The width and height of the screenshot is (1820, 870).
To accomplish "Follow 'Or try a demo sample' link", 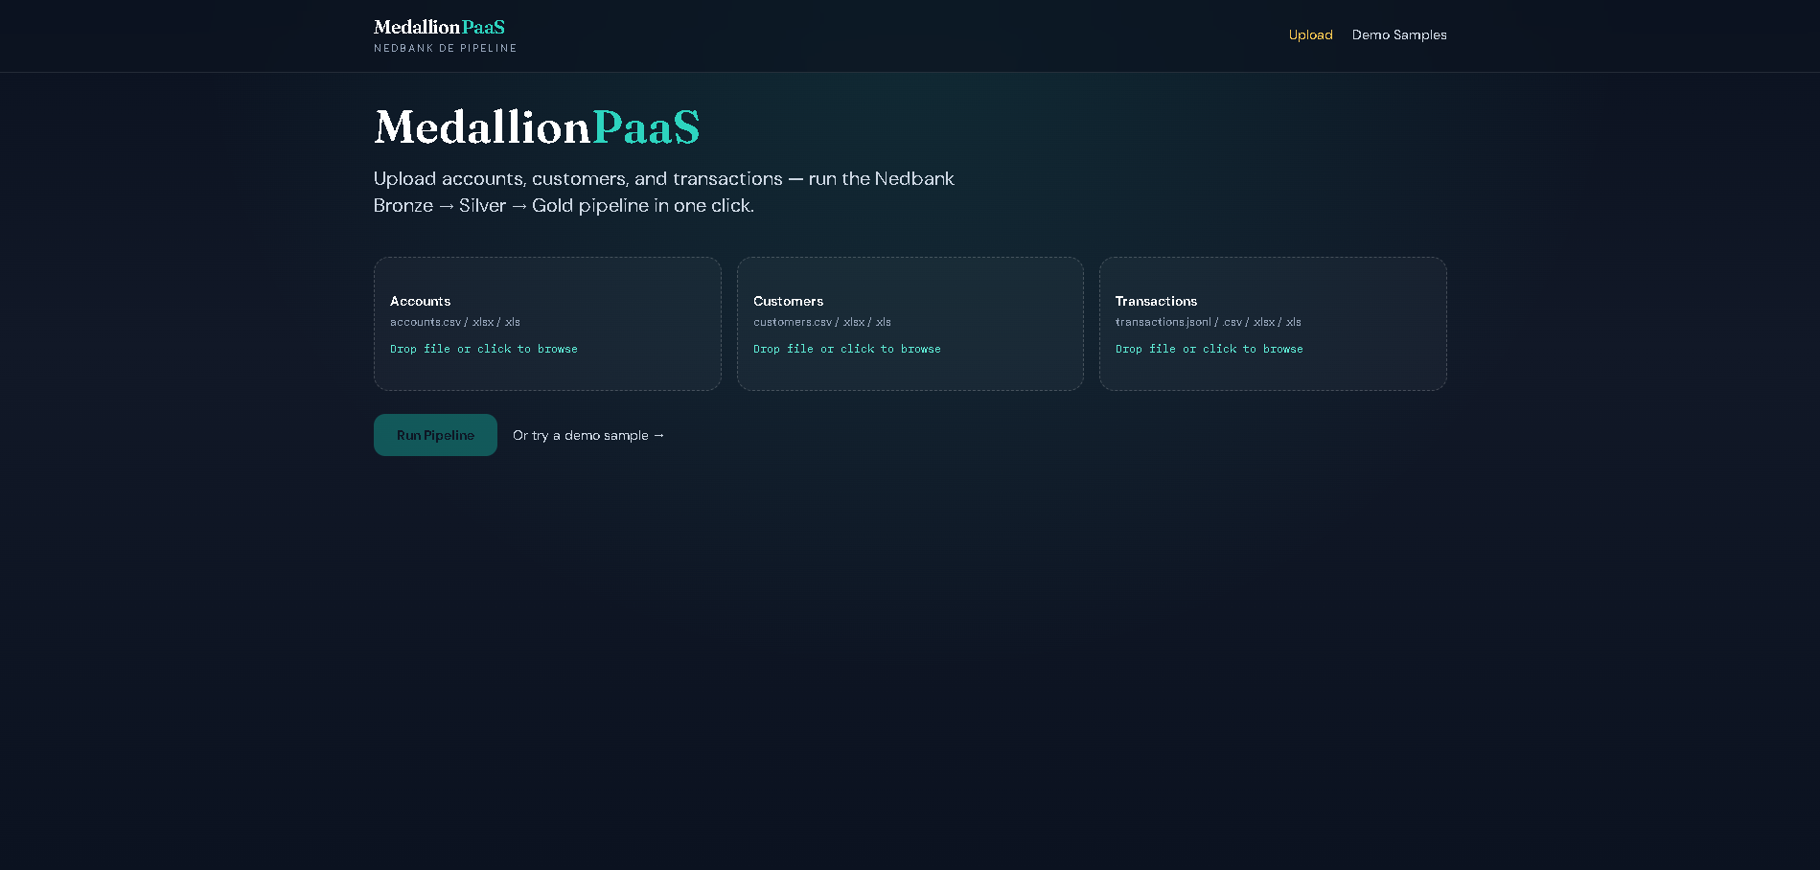I will [588, 435].
